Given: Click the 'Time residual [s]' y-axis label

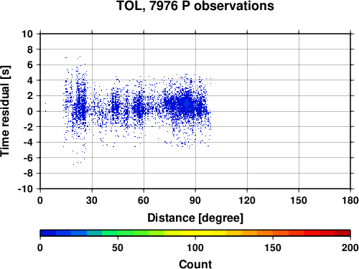Looking at the screenshot, I should tap(5, 111).
